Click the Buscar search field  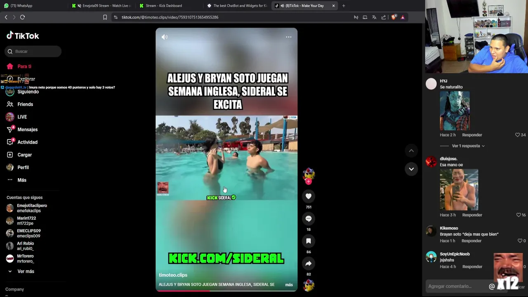click(x=33, y=52)
